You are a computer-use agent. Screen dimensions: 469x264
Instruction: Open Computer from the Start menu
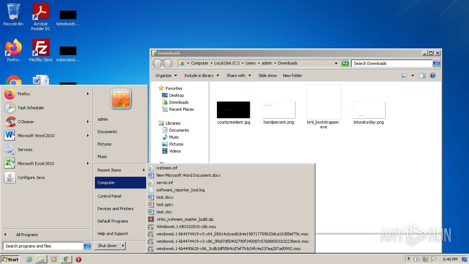click(121, 183)
